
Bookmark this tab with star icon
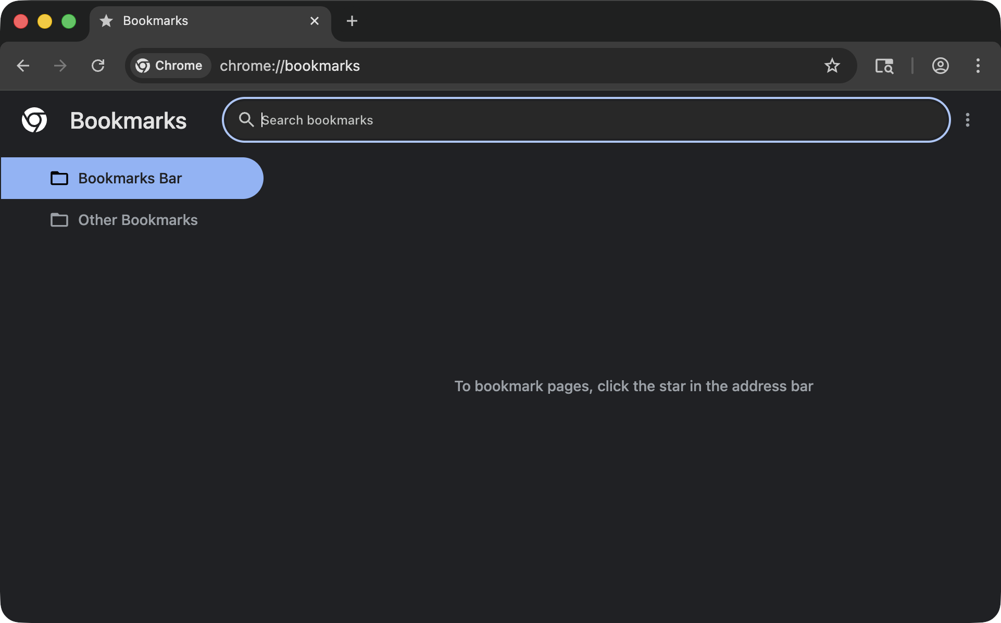[832, 66]
